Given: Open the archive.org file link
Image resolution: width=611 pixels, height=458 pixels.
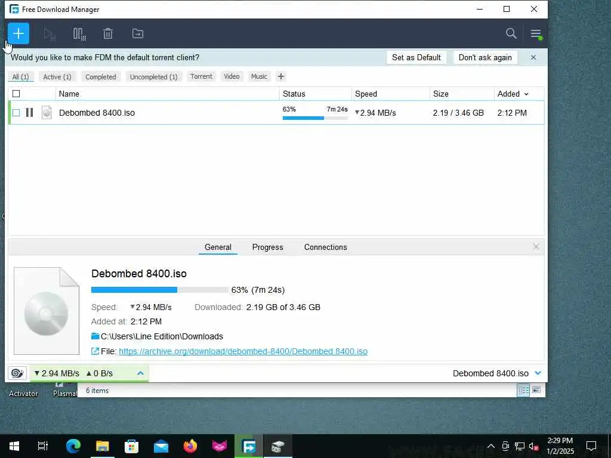Looking at the screenshot, I should click(243, 351).
